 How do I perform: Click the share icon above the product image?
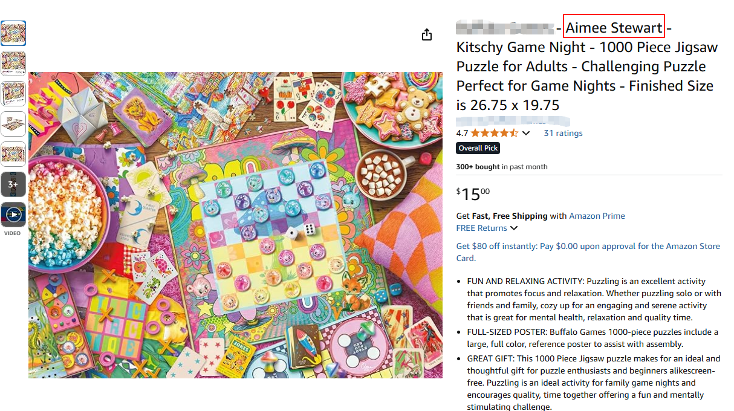427,34
